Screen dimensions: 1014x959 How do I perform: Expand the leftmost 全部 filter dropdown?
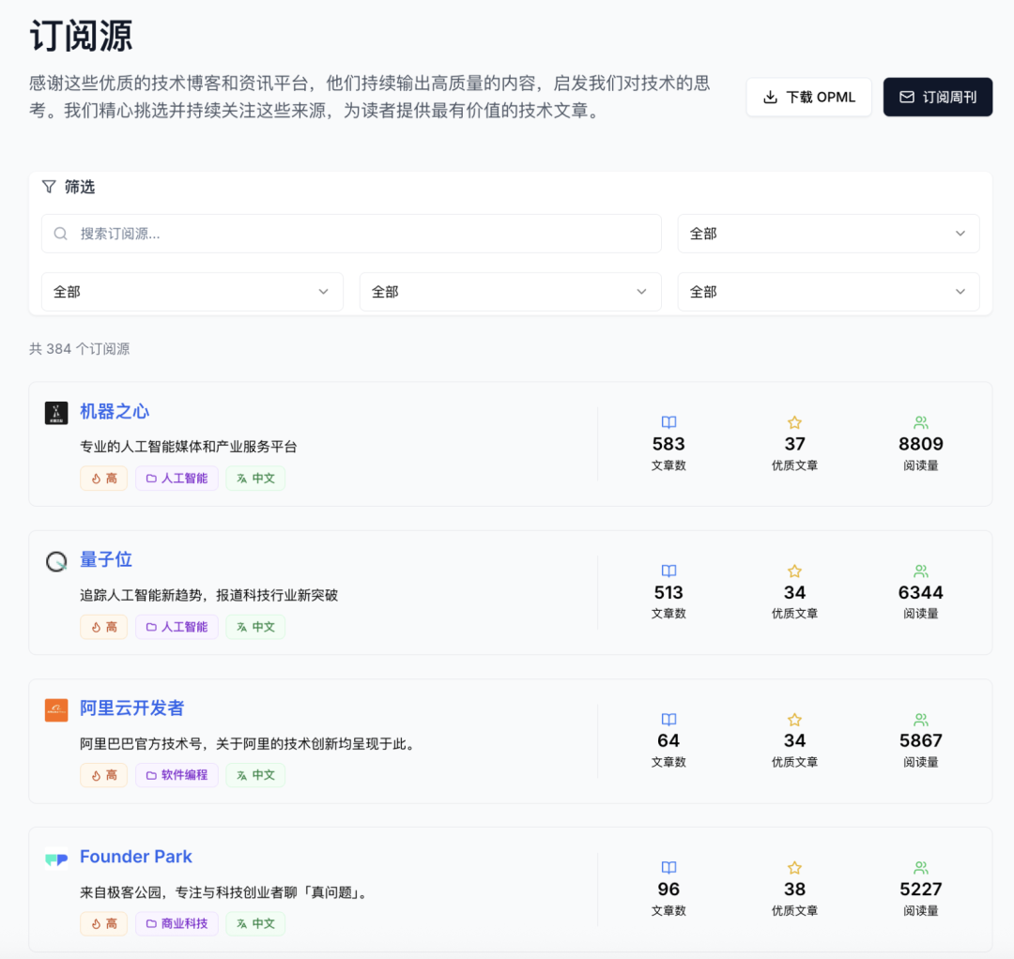(x=192, y=292)
